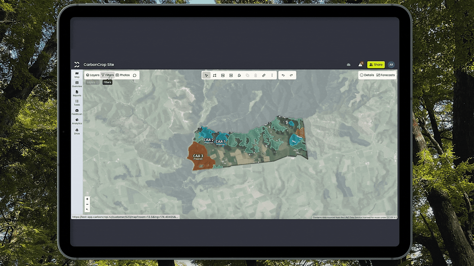
Task: Click the delete trash tool
Action: coord(255,75)
